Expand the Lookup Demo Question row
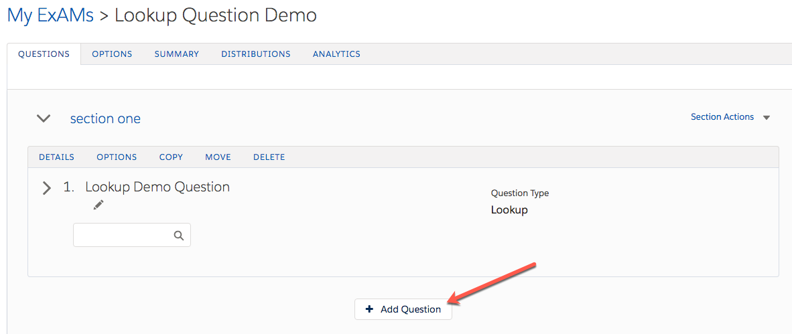The width and height of the screenshot is (792, 334). 46,187
